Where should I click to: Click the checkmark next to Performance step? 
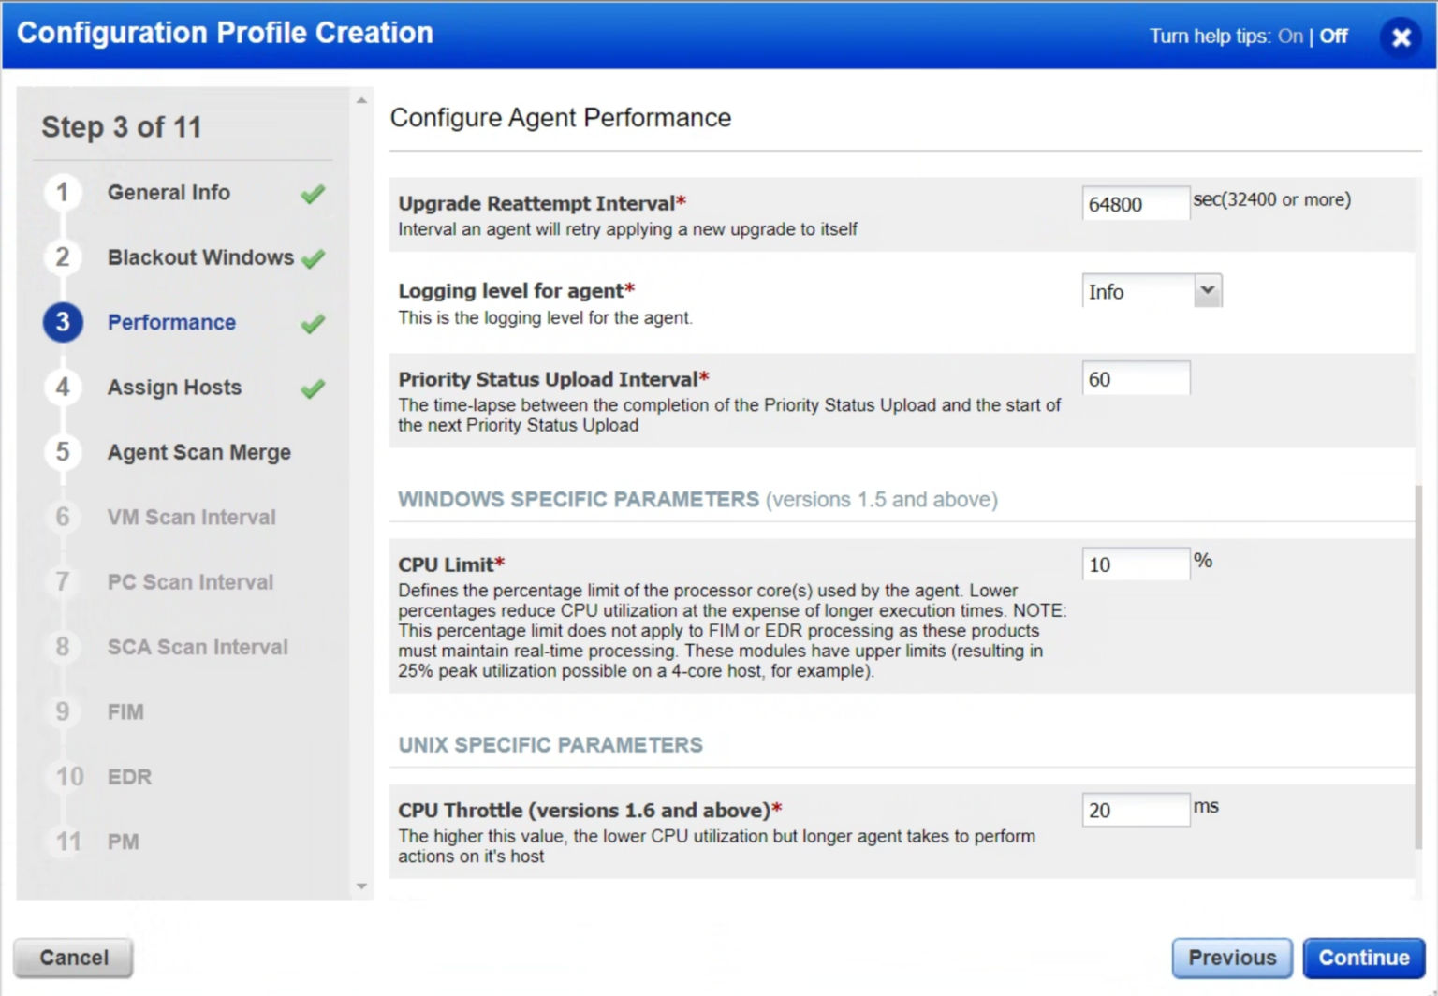[x=314, y=322]
